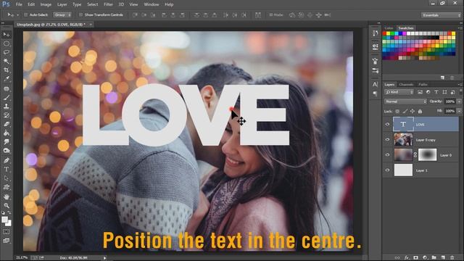464x261 pixels.
Task: Hide the Layer 0 copy layer
Action: [387, 140]
